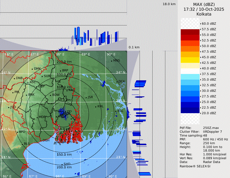Click the 20.0 dBZ legend label
This screenshot has width=230, height=178.
[209, 113]
